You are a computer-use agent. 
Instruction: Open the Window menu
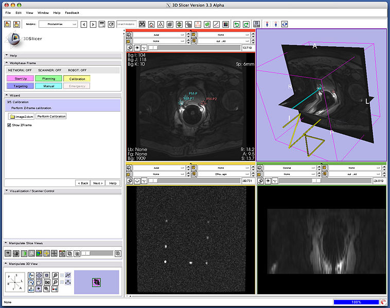click(43, 13)
